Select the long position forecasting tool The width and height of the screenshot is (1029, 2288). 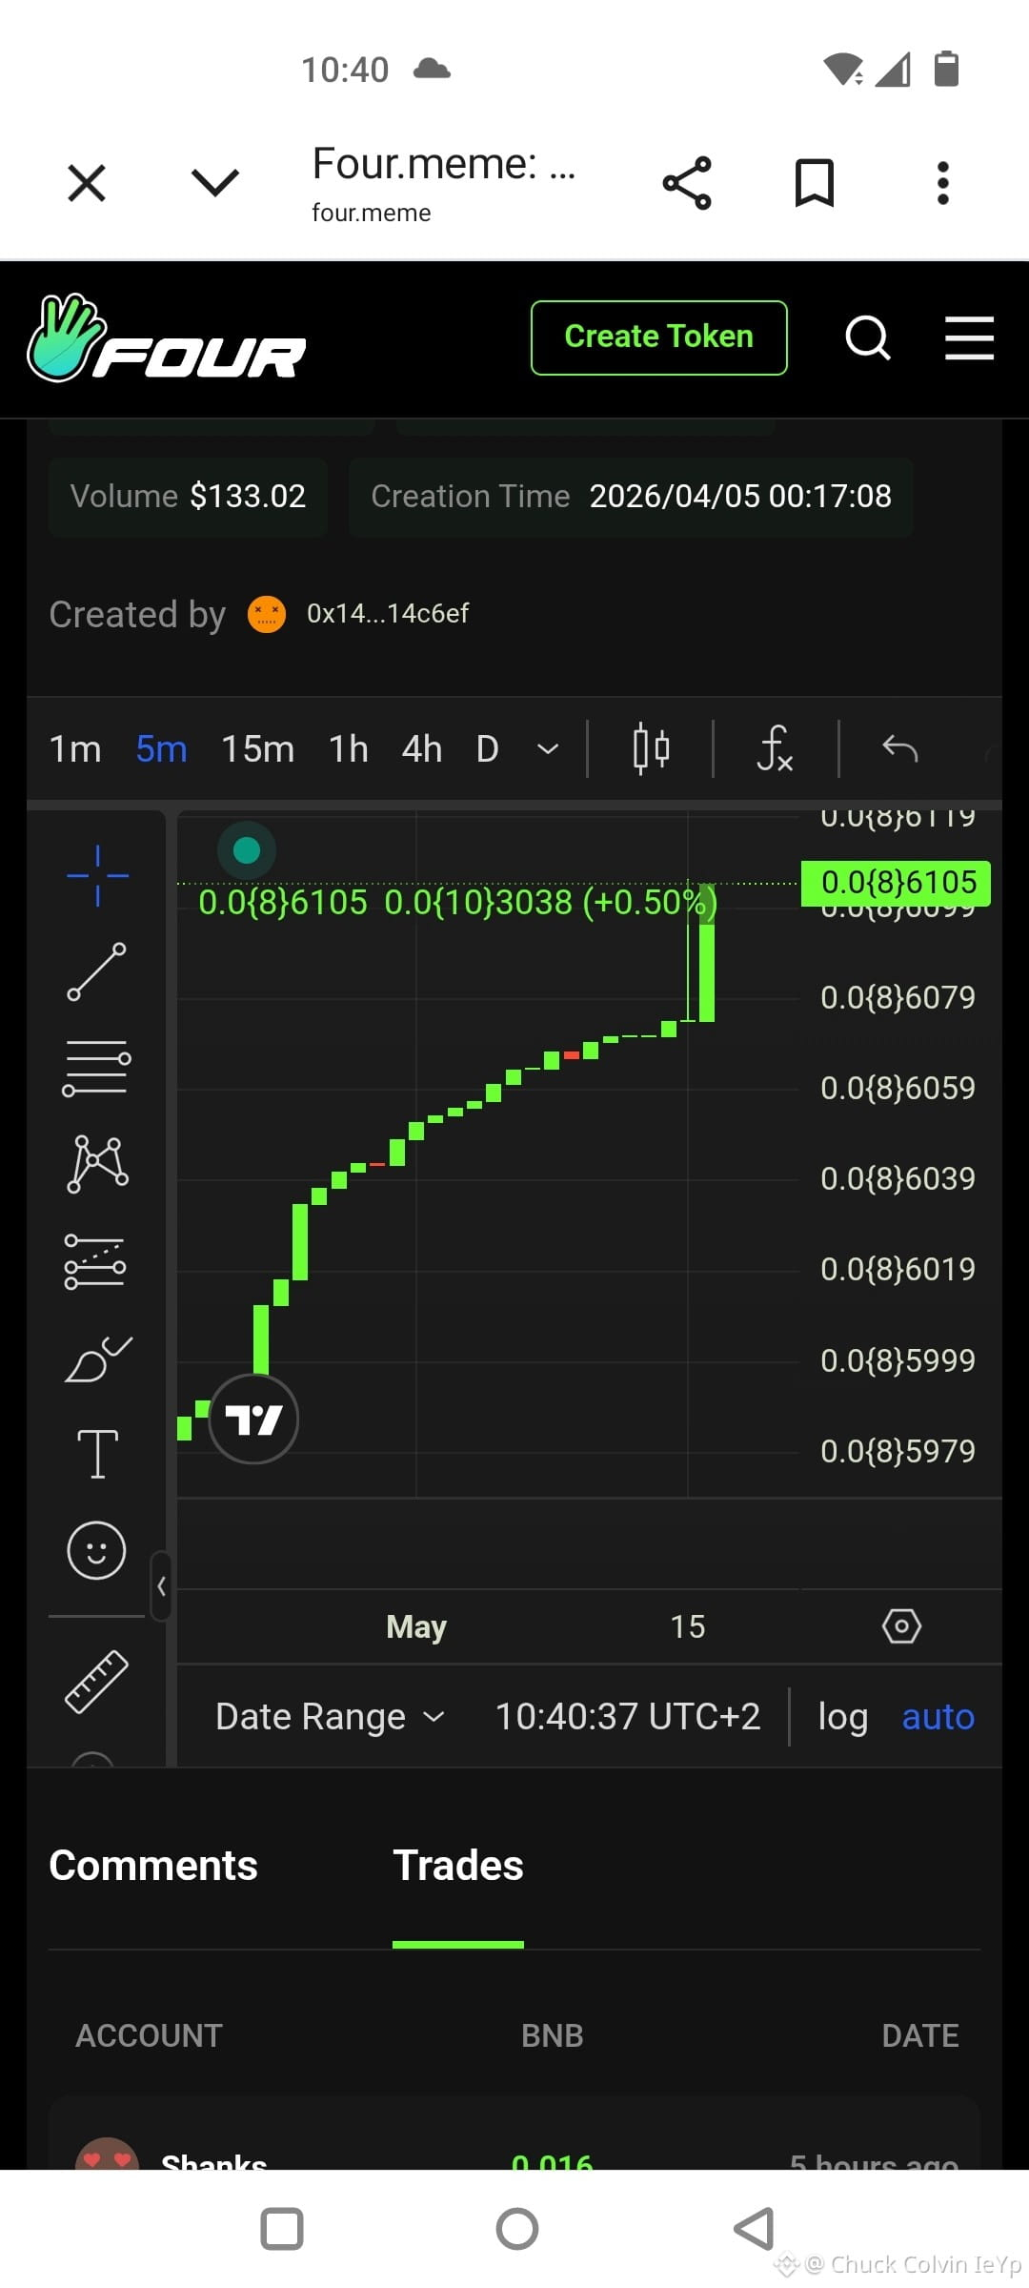click(x=95, y=1261)
